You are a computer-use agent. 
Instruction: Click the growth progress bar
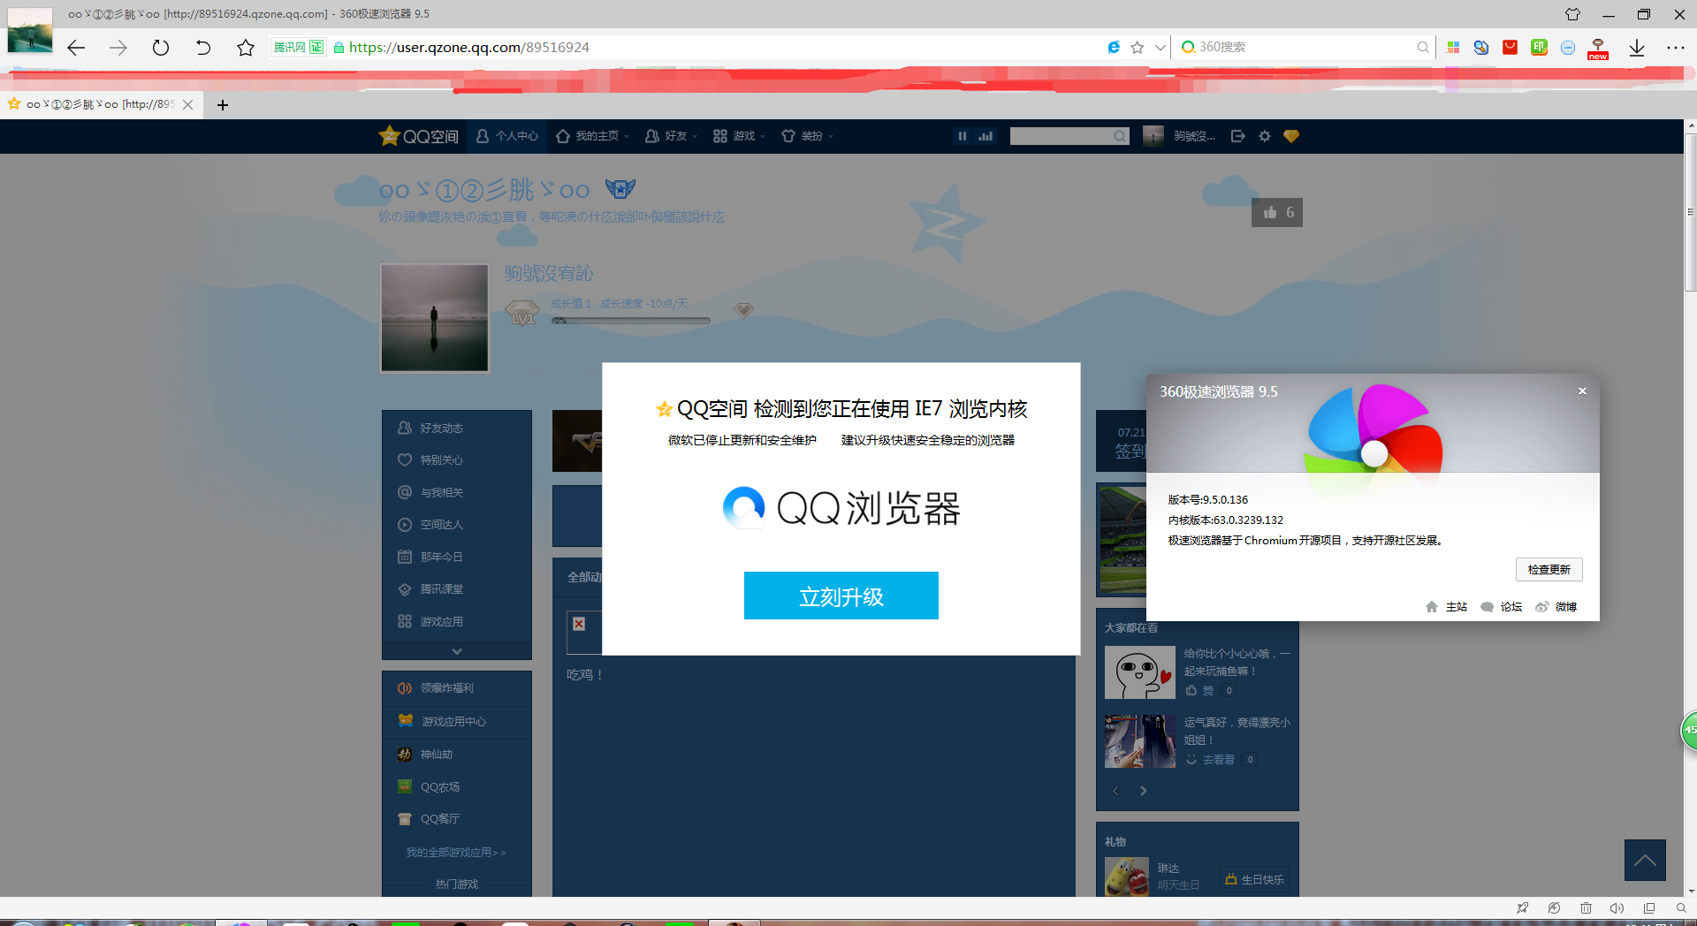[x=631, y=321]
